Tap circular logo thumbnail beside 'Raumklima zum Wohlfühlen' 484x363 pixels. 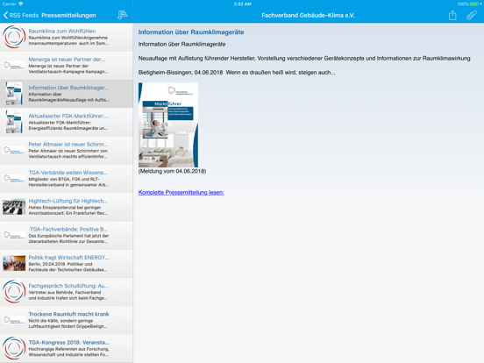pyautogui.click(x=14, y=37)
